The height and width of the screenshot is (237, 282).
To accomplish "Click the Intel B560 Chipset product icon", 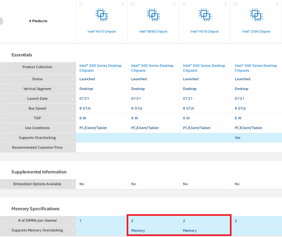I will coord(153,15).
